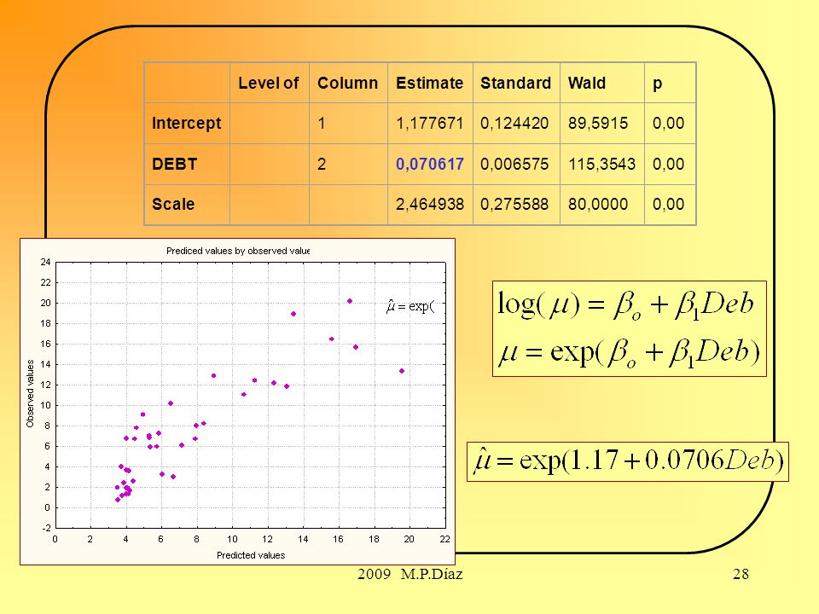Click the footer '2009 M.P.Díaz'
The width and height of the screenshot is (819, 614).
click(410, 574)
